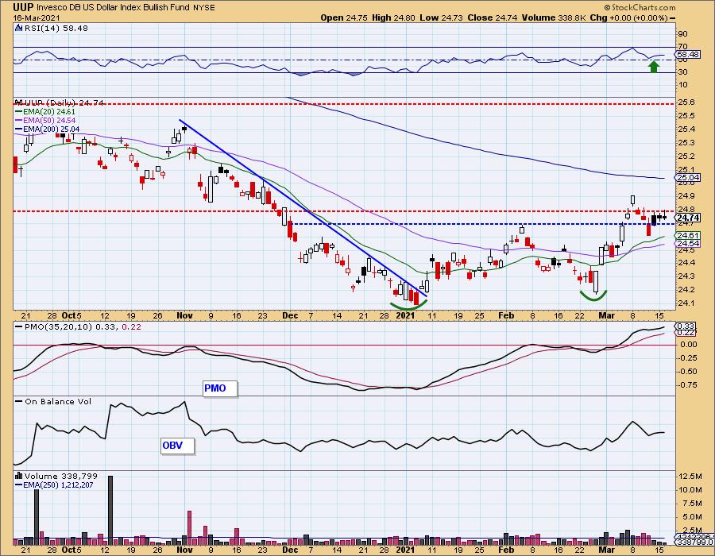The width and height of the screenshot is (715, 556).
Task: Click the Mar label on price axis
Action: (606, 315)
